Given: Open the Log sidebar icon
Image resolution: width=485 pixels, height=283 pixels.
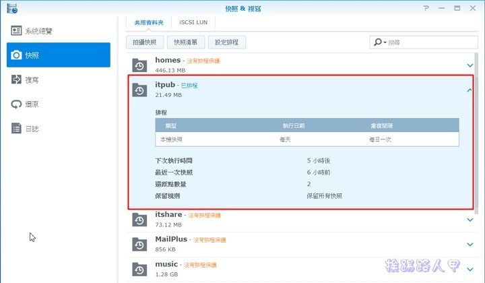Looking at the screenshot, I should [16, 128].
